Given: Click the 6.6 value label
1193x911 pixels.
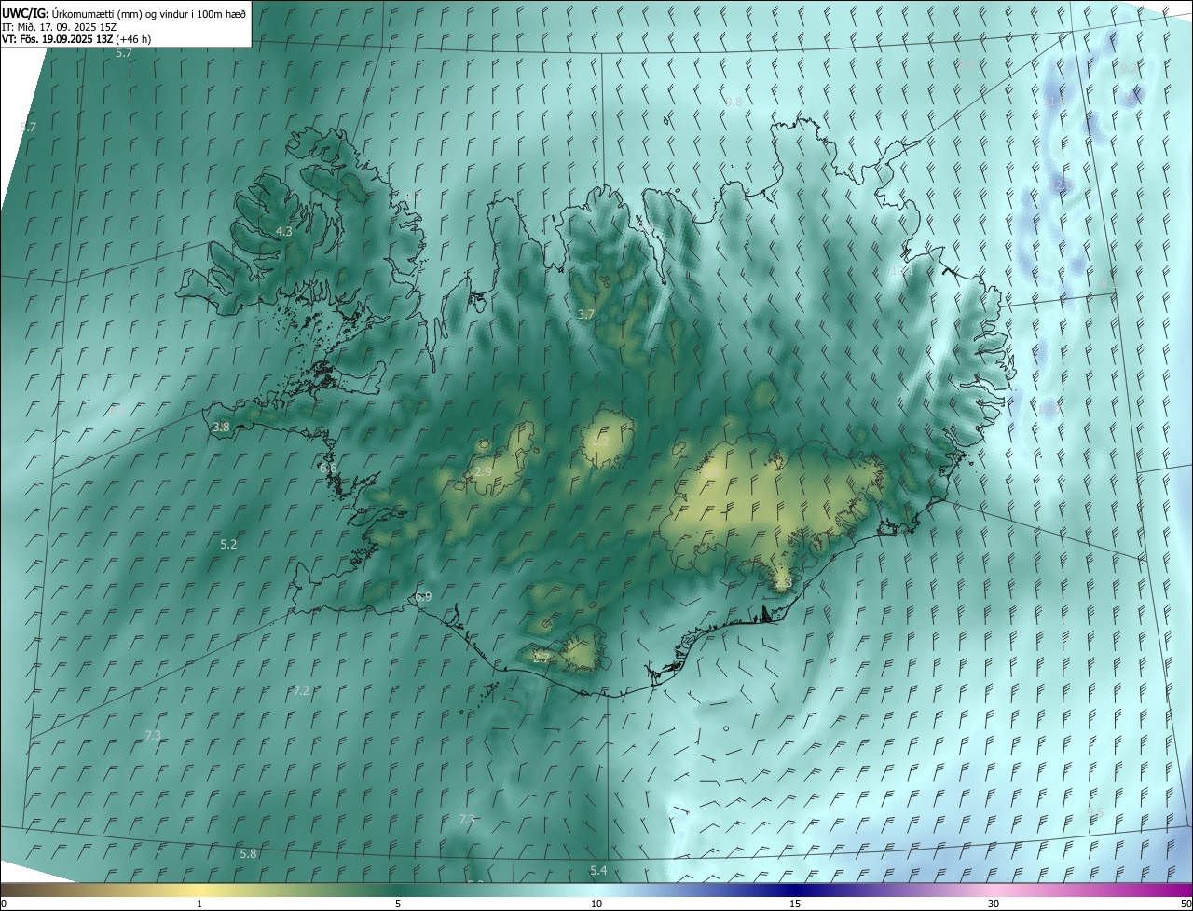Looking at the screenshot, I should point(328,468).
